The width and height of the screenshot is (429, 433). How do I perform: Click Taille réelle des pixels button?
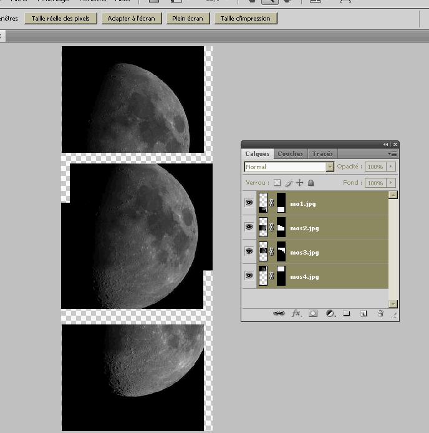coord(60,19)
